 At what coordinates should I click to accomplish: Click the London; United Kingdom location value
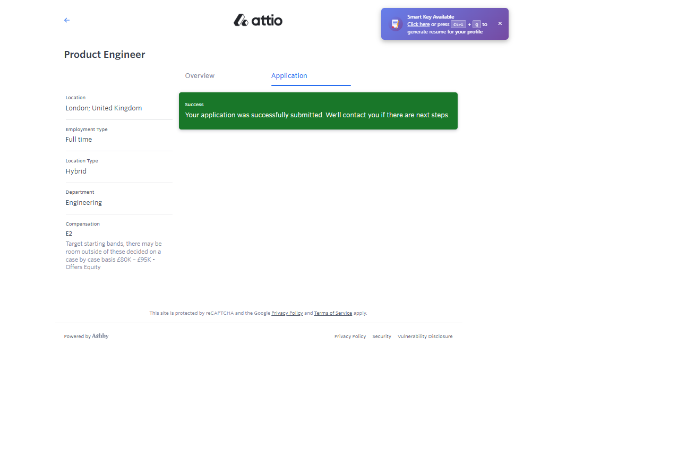(x=104, y=108)
